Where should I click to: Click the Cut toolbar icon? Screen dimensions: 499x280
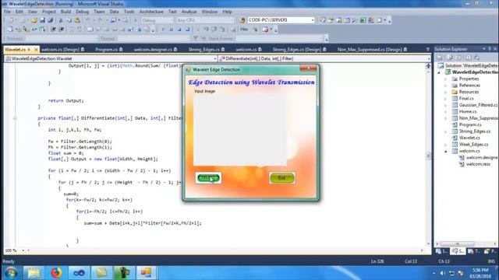[x=61, y=20]
